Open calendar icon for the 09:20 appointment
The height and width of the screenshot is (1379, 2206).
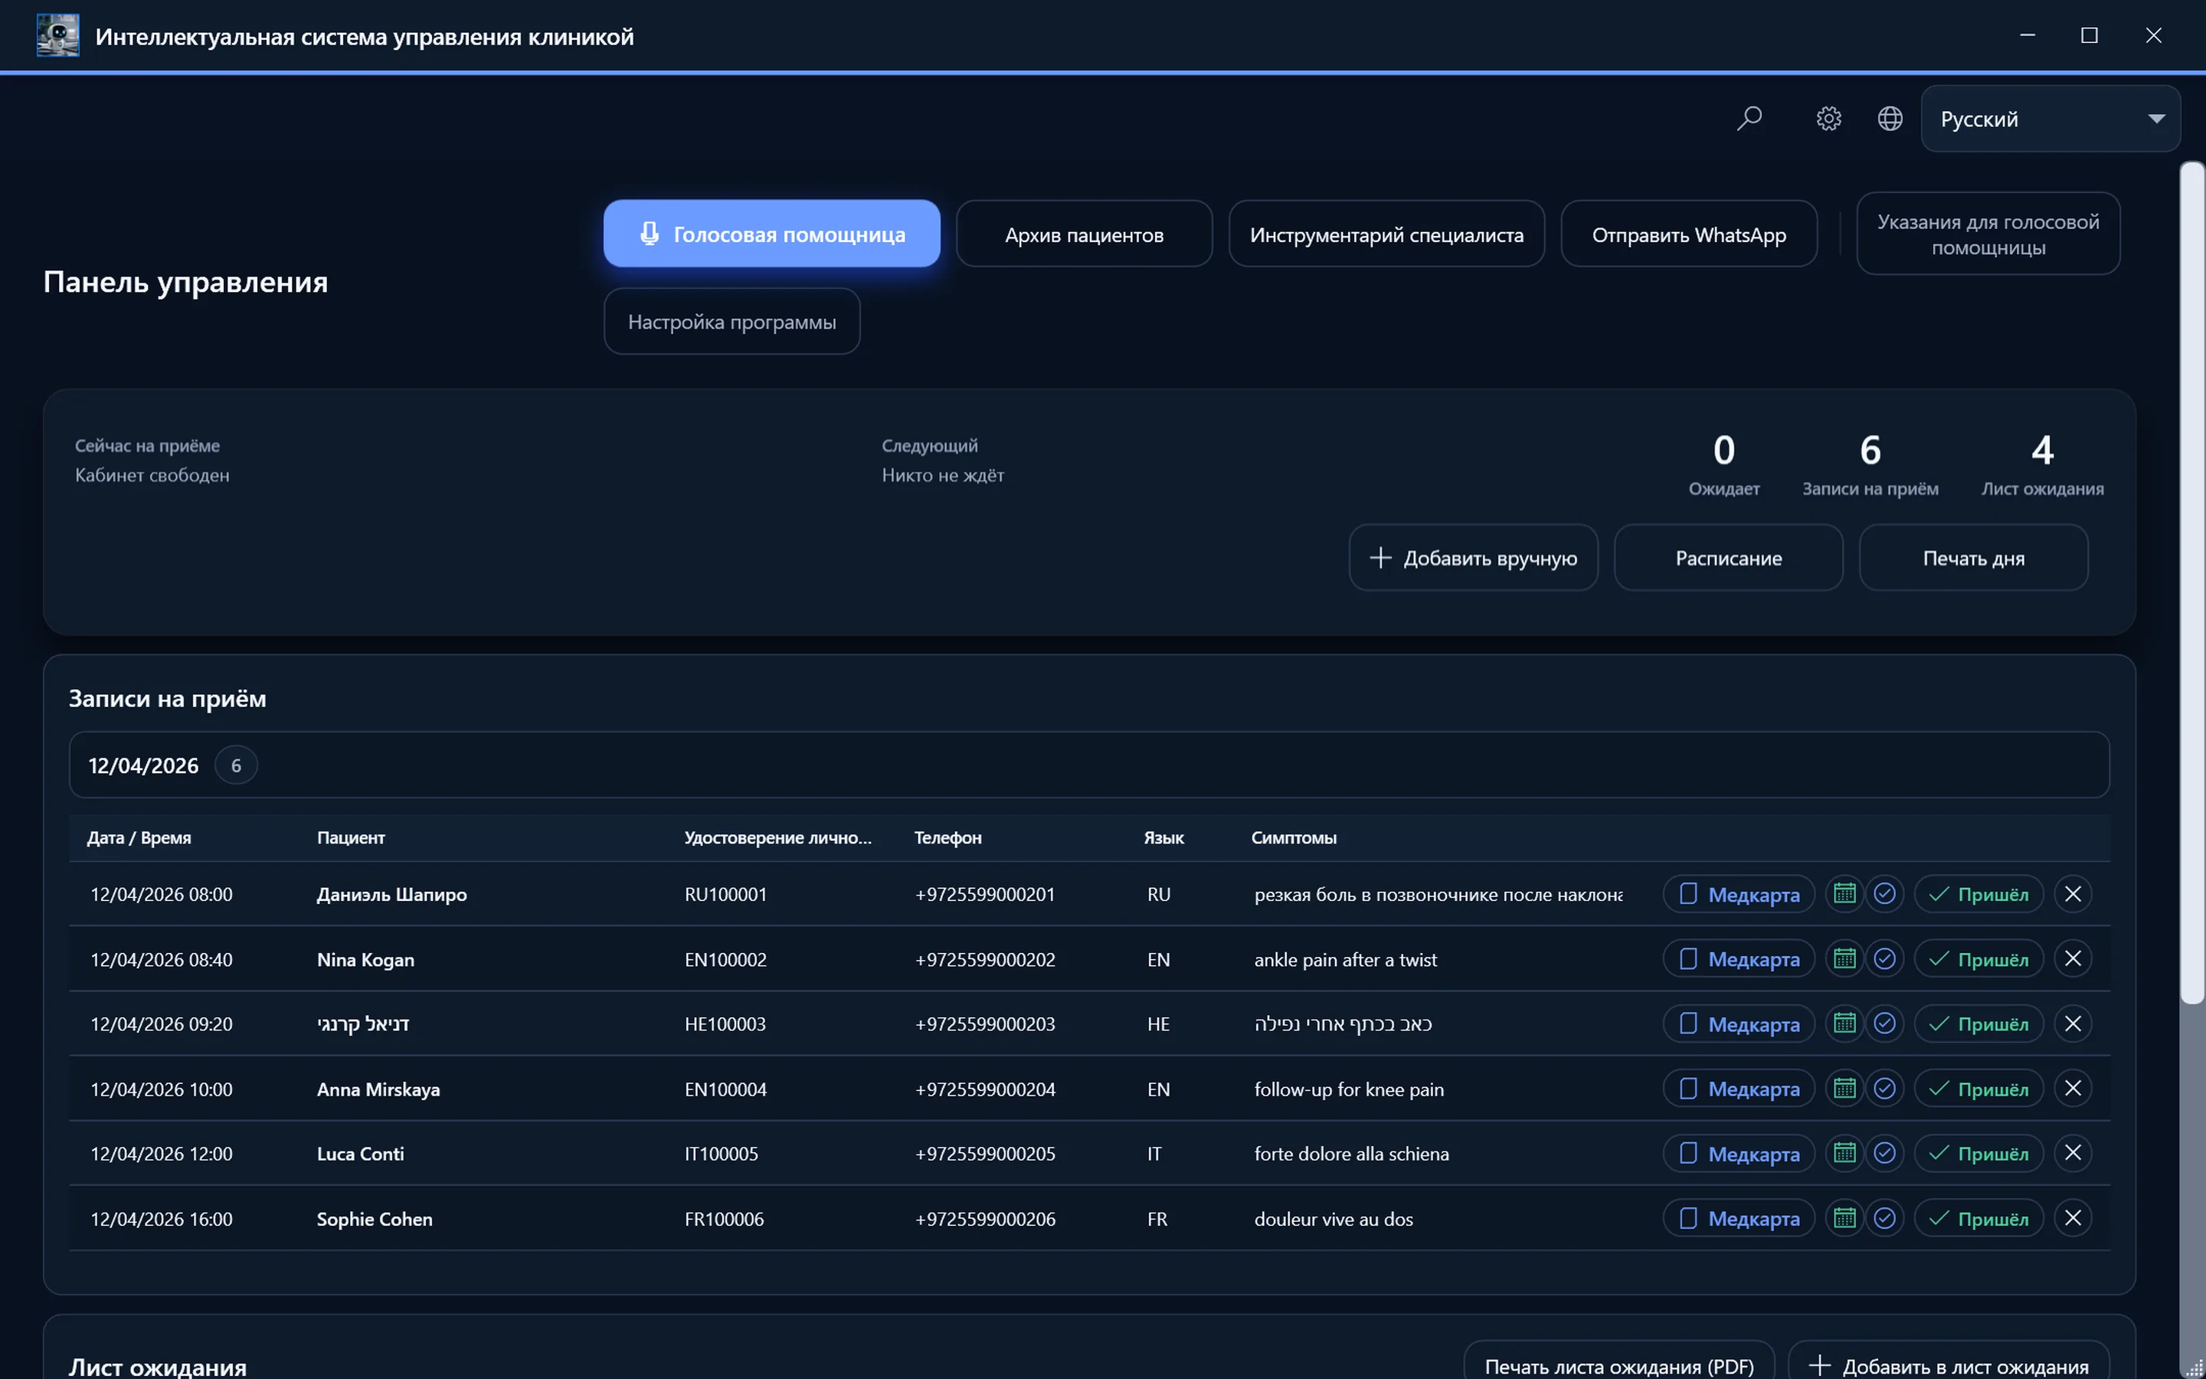click(1844, 1024)
